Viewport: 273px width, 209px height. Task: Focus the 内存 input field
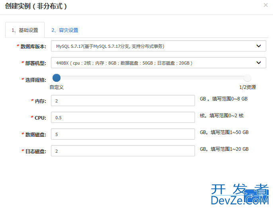(x=123, y=101)
